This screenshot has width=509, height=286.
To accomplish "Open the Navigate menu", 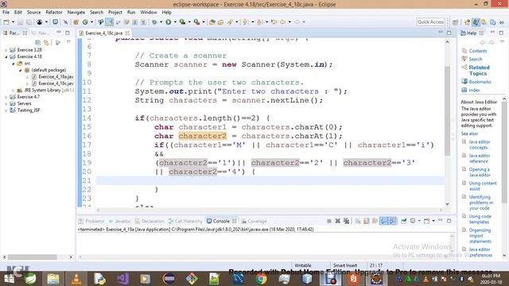I will (x=76, y=13).
